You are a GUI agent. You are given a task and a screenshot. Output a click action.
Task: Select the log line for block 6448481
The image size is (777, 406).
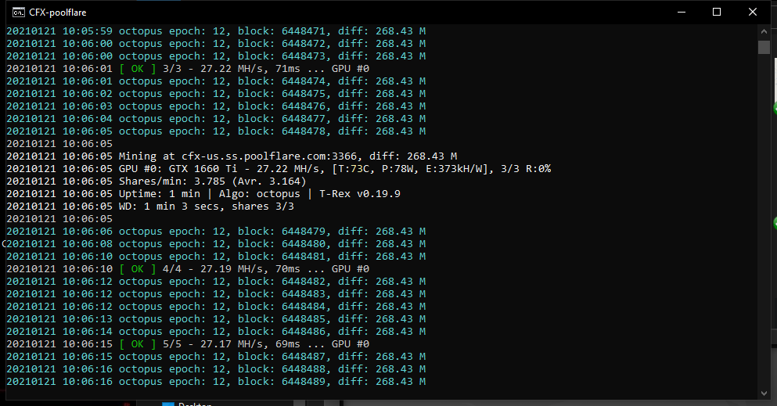tap(216, 257)
